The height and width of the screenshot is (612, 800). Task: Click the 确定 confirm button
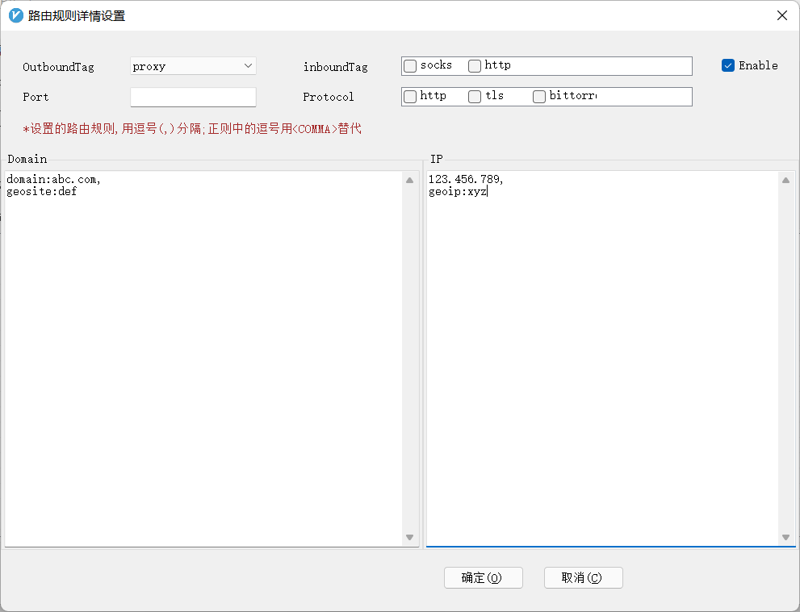pyautogui.click(x=483, y=577)
